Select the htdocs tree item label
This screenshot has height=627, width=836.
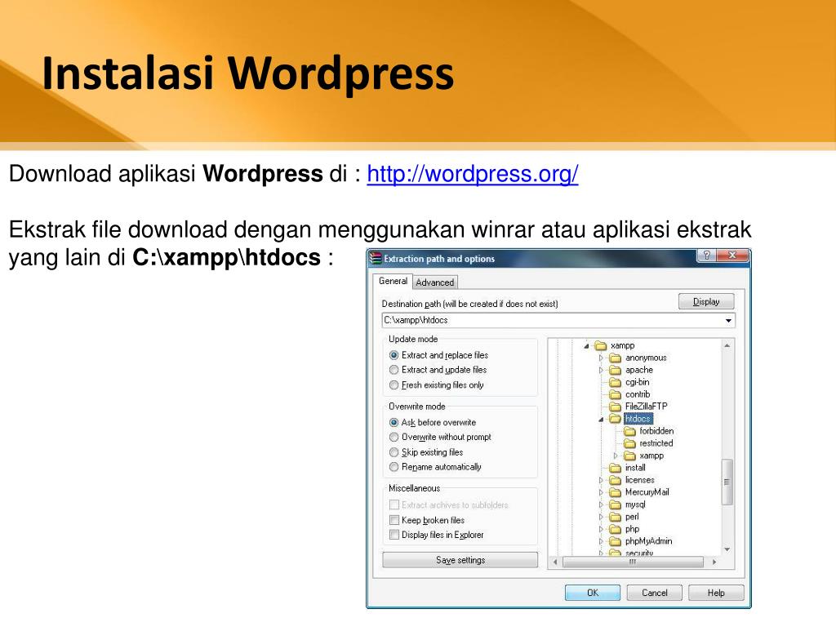(x=638, y=419)
